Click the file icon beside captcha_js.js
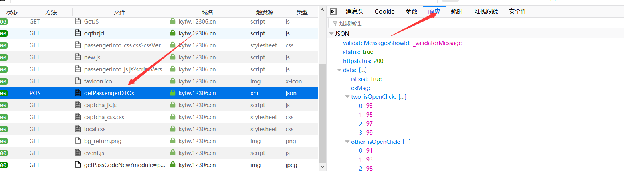624x171 pixels. pyautogui.click(x=78, y=105)
